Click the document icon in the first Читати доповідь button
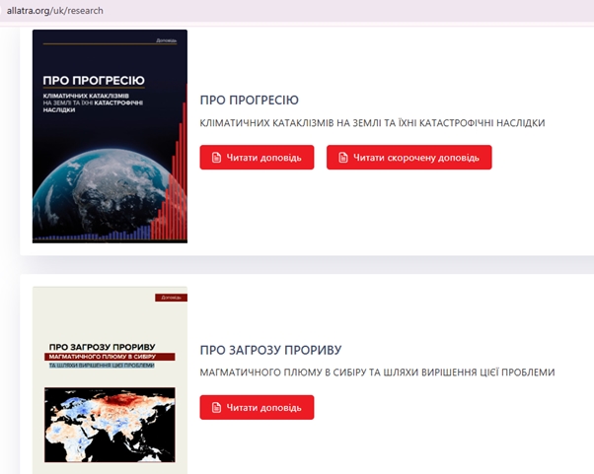 coord(216,158)
